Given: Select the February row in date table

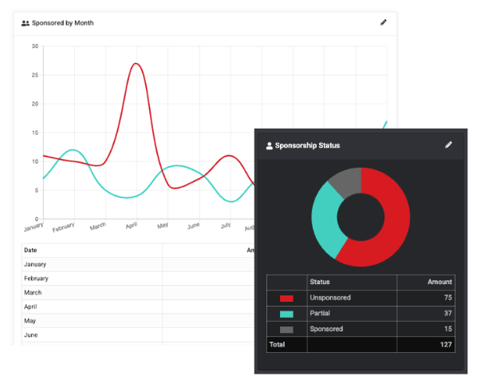Looking at the screenshot, I should coord(138,279).
